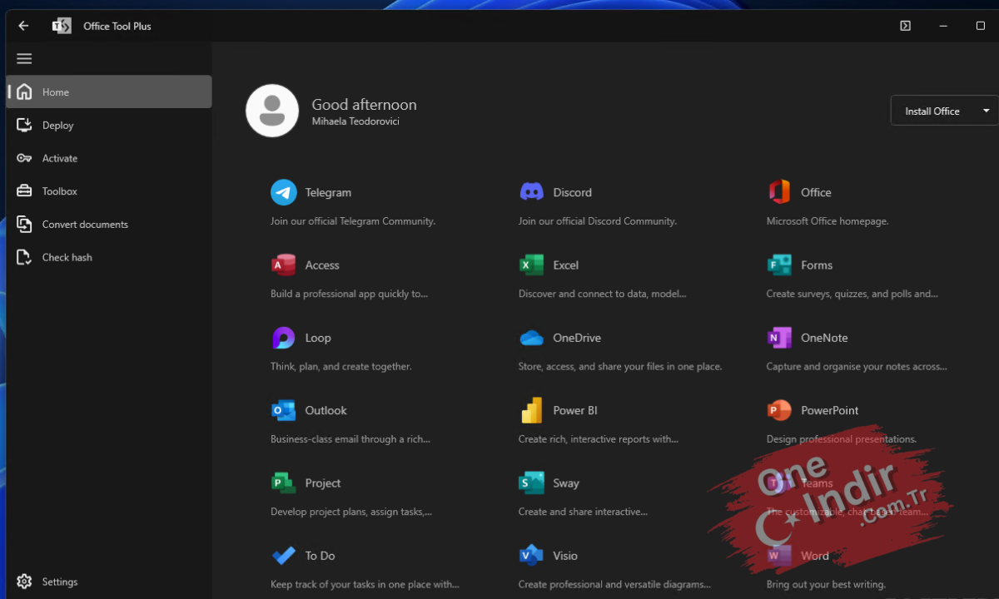Open the Toolbox page
Viewport: 999px width, 599px height.
click(109, 191)
